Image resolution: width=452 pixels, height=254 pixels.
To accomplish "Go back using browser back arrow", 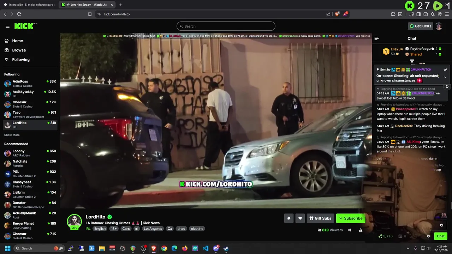I will 5,14.
